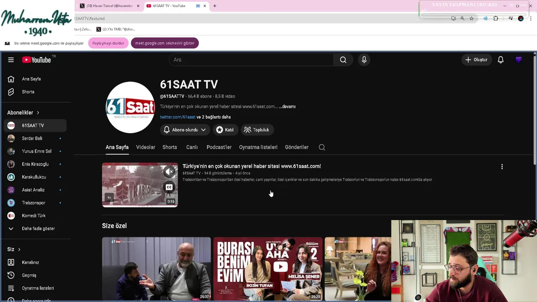Viewport: 537px width, 302px height.
Task: Open the YouTube hamburger guide menu
Action: coord(11,60)
